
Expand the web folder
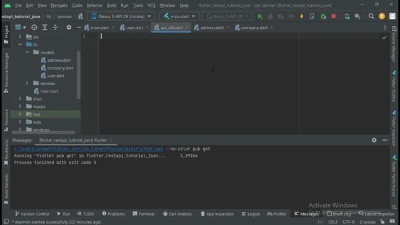(x=20, y=122)
